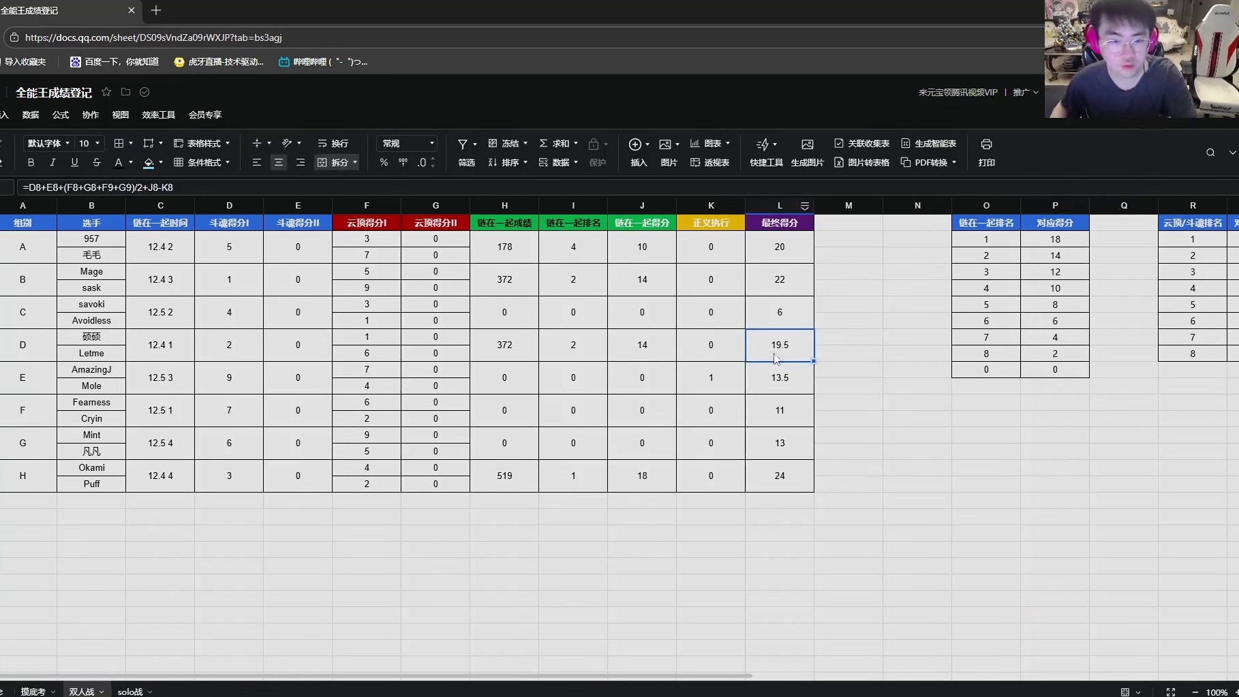Open the number format (常规) dropdown
The width and height of the screenshot is (1239, 697).
click(408, 144)
